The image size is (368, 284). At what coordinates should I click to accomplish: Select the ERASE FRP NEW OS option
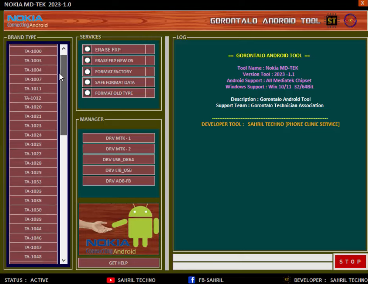tap(87, 60)
